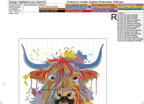Select sequence row '12) N:10 (209 Pale Violet,JANOME)'
144x104 pixels.
[x=130, y=34]
